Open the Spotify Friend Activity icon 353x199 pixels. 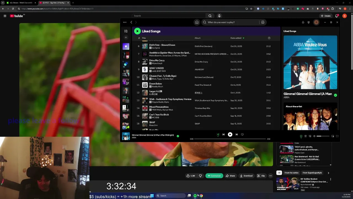point(309,22)
